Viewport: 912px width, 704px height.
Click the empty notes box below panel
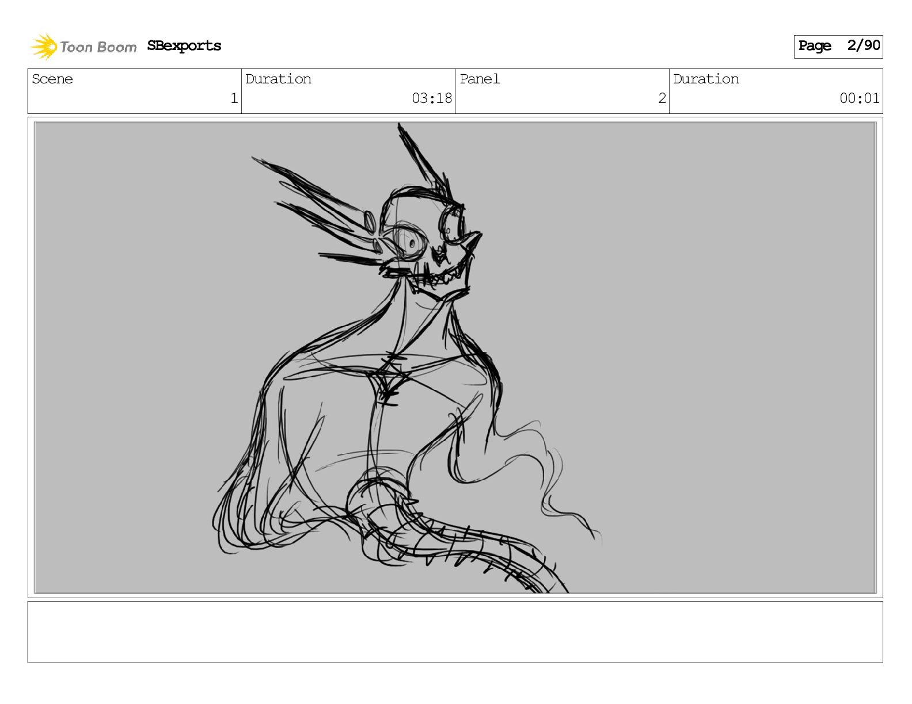[455, 632]
